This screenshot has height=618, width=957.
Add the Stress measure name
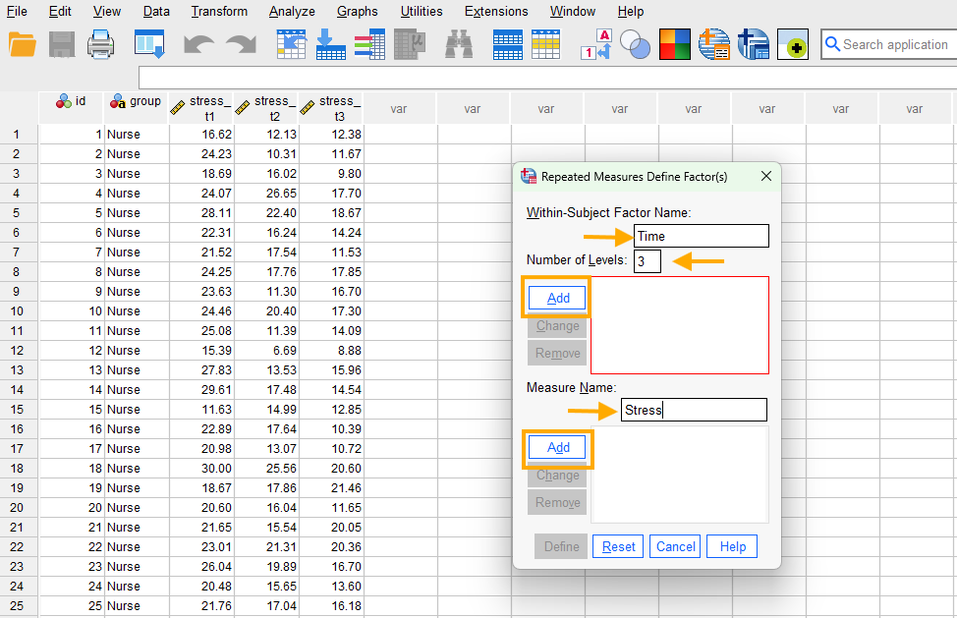point(557,447)
